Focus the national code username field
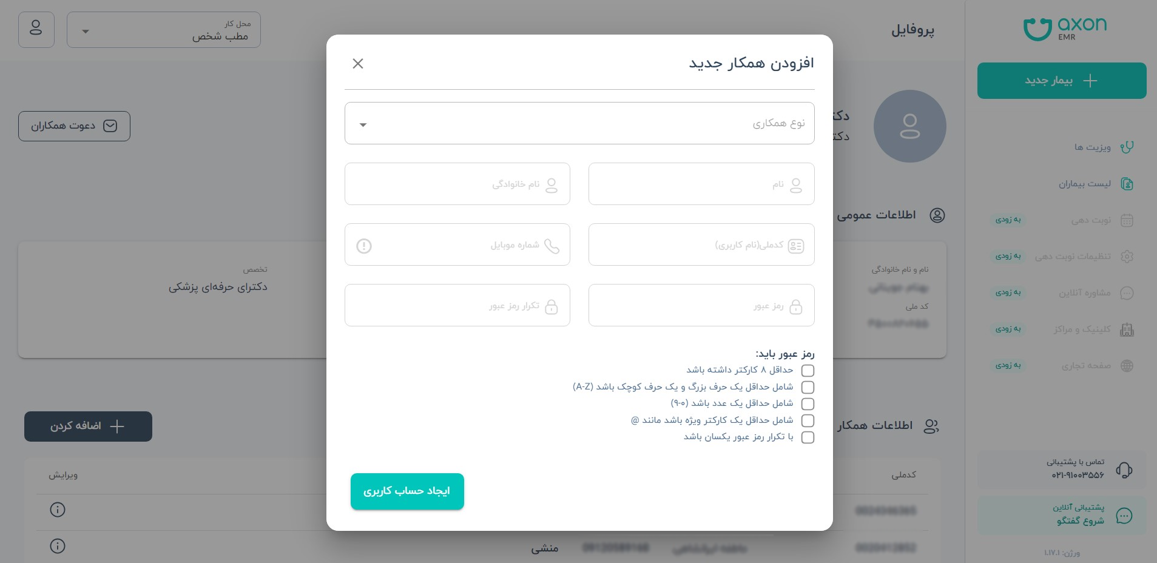This screenshot has height=563, width=1157. [x=701, y=244]
